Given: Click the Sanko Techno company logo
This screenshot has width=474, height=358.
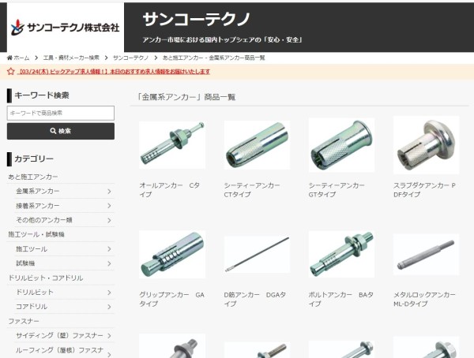Looking at the screenshot, I should click(x=66, y=28).
